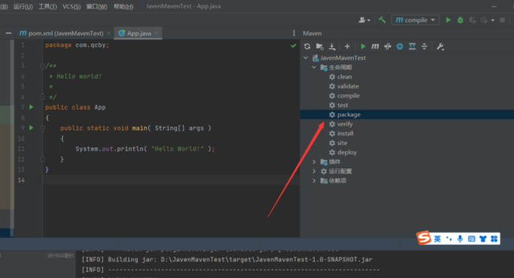Open the 帮助(H) menu
The height and width of the screenshot is (278, 514).
pos(123,7)
